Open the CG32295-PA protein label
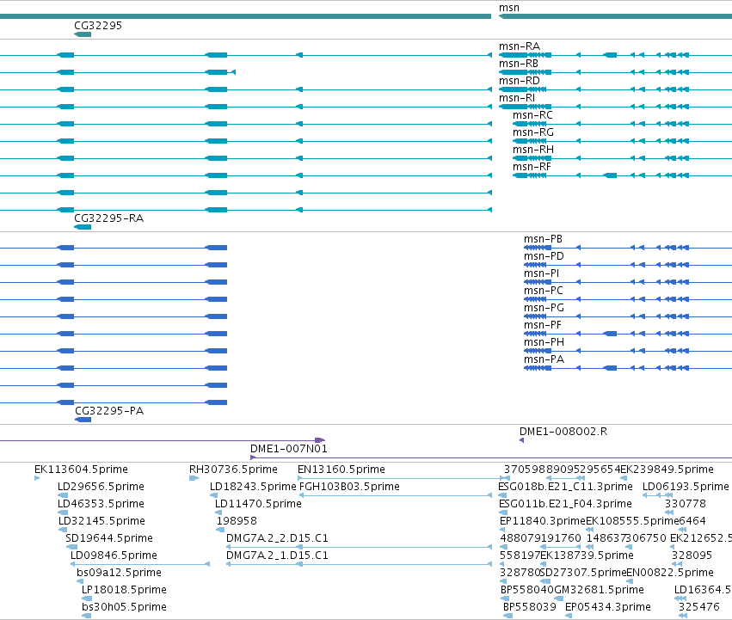Screen dimensions: 732x620 point(109,411)
